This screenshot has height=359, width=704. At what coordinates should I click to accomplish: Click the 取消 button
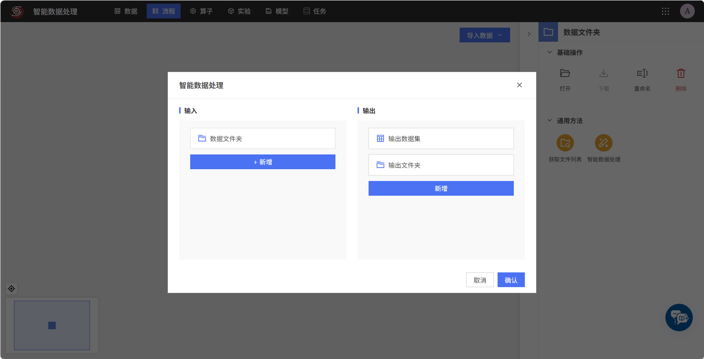coord(480,280)
